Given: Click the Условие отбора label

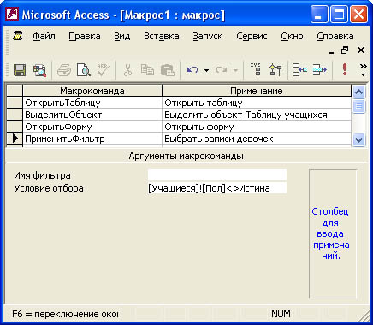Looking at the screenshot, I should [x=49, y=188].
